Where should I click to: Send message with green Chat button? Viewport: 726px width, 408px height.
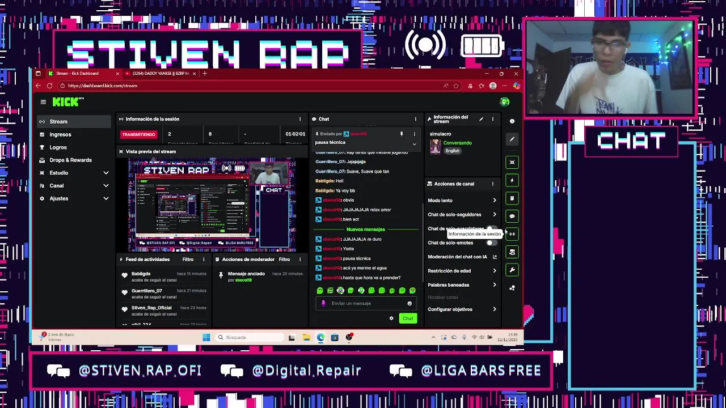[408, 318]
